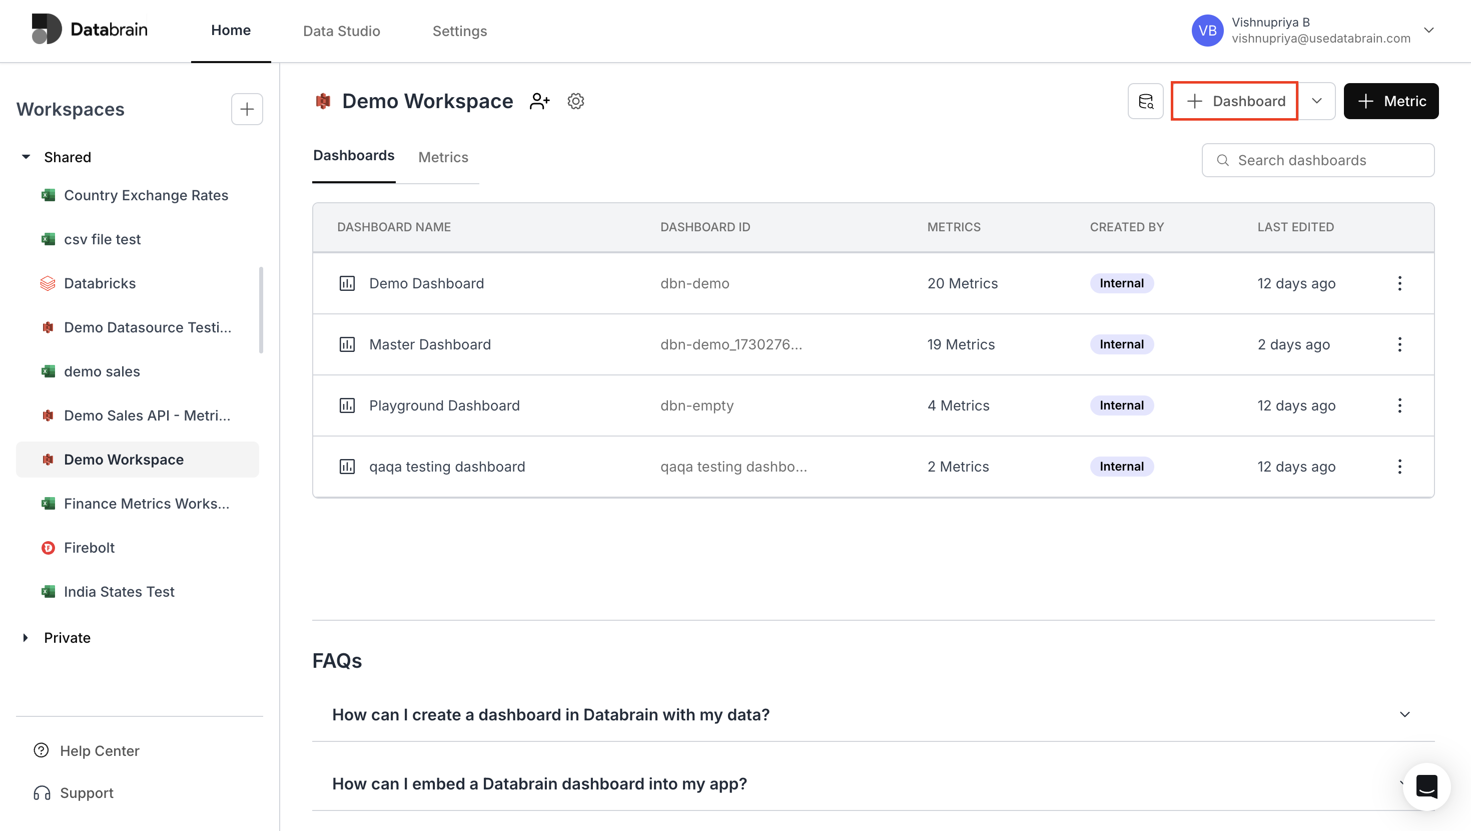Switch to the Metrics tab

click(x=443, y=157)
